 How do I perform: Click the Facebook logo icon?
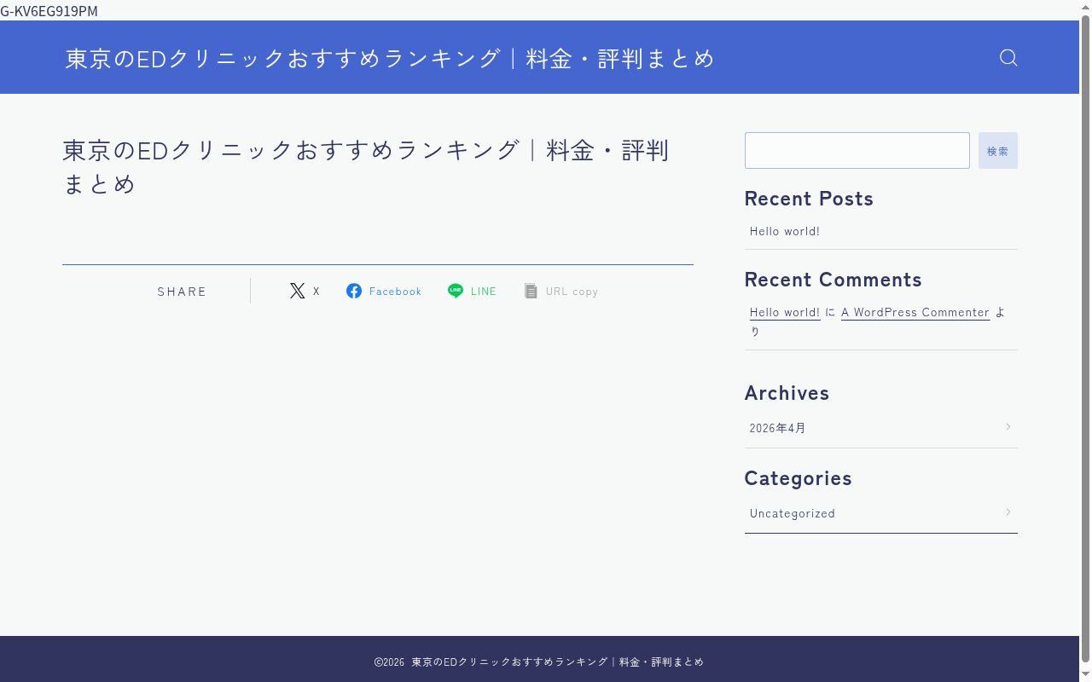[354, 291]
